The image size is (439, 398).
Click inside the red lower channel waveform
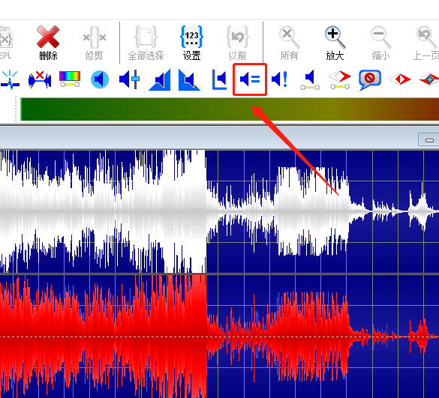219,337
